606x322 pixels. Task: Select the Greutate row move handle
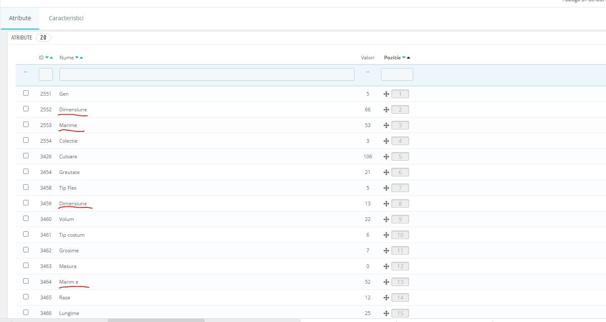tap(386, 172)
